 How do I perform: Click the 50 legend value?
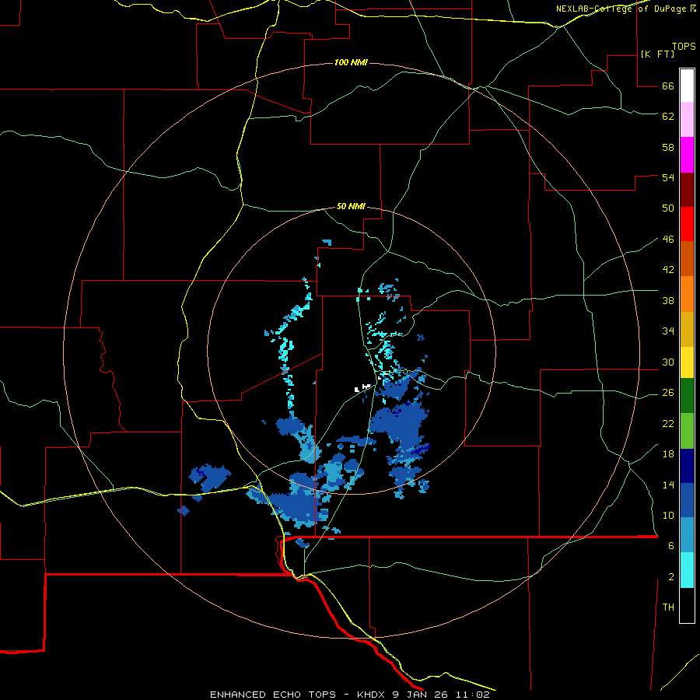point(668,208)
